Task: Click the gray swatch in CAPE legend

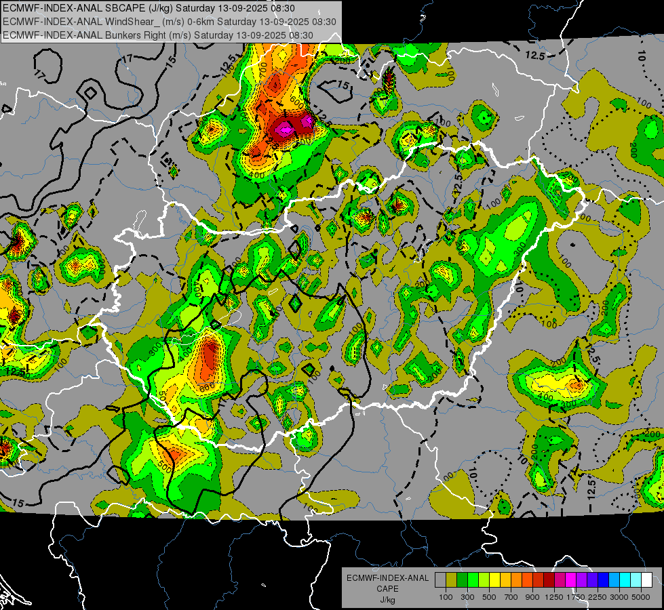Action: tap(440, 580)
